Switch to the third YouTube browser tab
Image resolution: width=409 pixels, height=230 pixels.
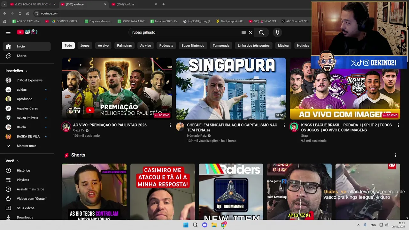click(x=134, y=4)
